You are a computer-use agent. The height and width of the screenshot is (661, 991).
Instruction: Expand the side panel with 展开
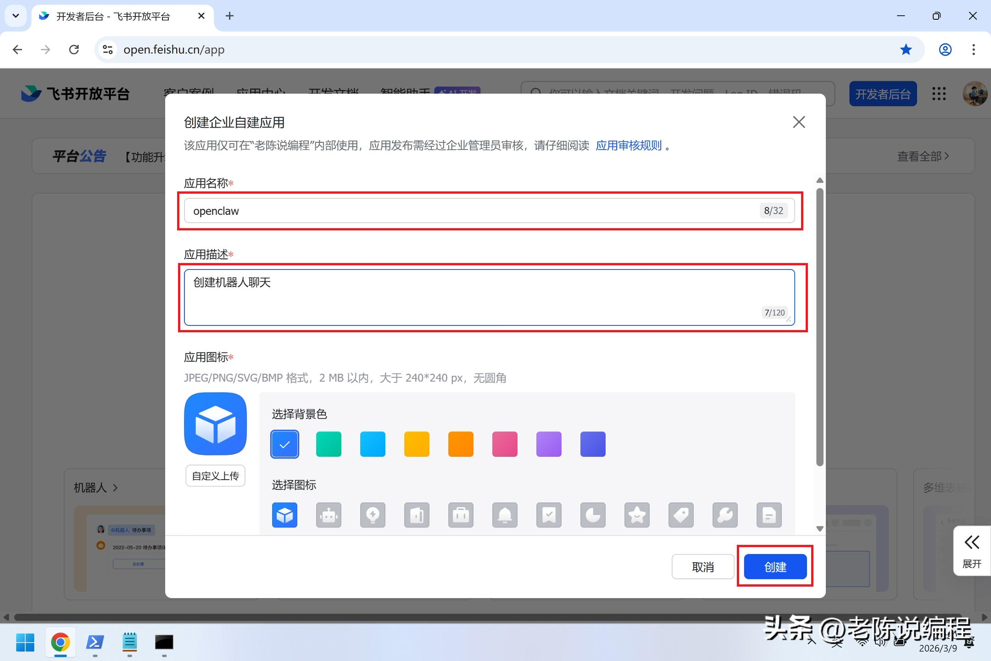click(x=972, y=551)
